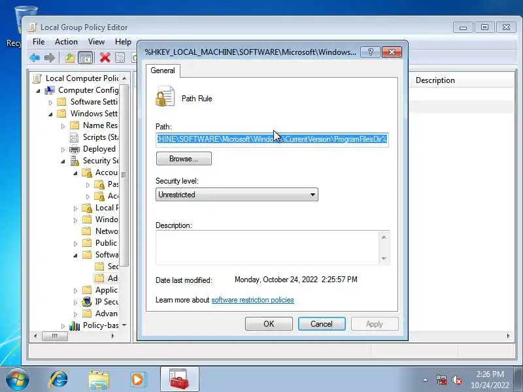Open the File menu
This screenshot has height=392, width=523.
[x=39, y=42]
